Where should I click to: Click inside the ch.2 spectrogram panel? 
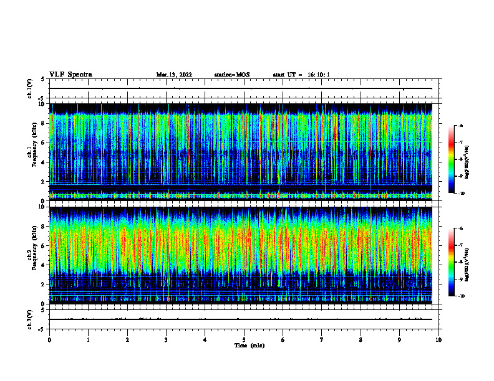click(x=241, y=255)
